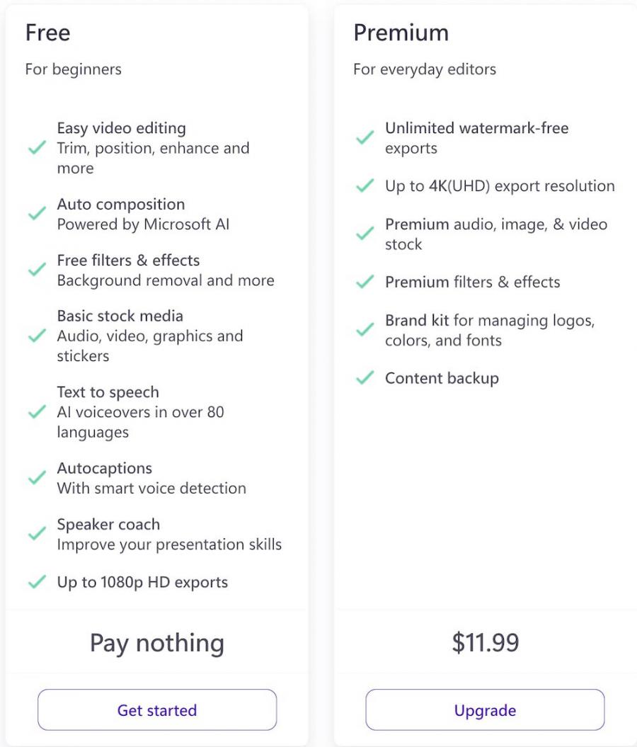Click checkmark beside 1080p HD exports
The height and width of the screenshot is (747, 637).
(x=37, y=582)
